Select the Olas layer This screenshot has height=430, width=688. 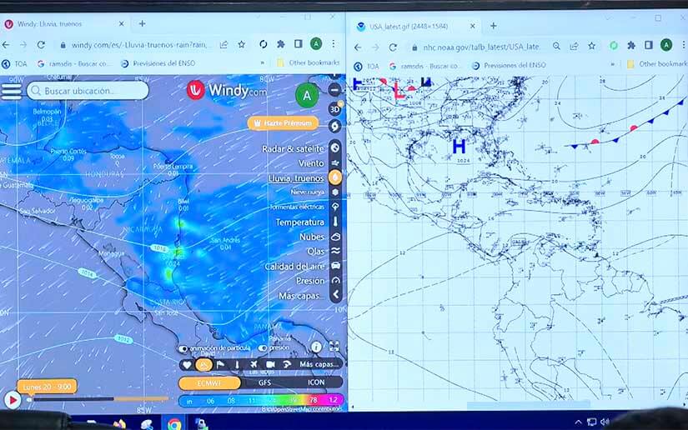[x=315, y=252]
